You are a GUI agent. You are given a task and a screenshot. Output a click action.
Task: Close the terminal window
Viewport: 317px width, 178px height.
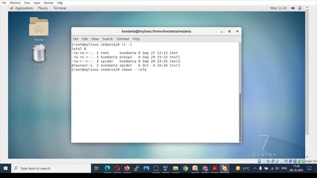coord(237,32)
